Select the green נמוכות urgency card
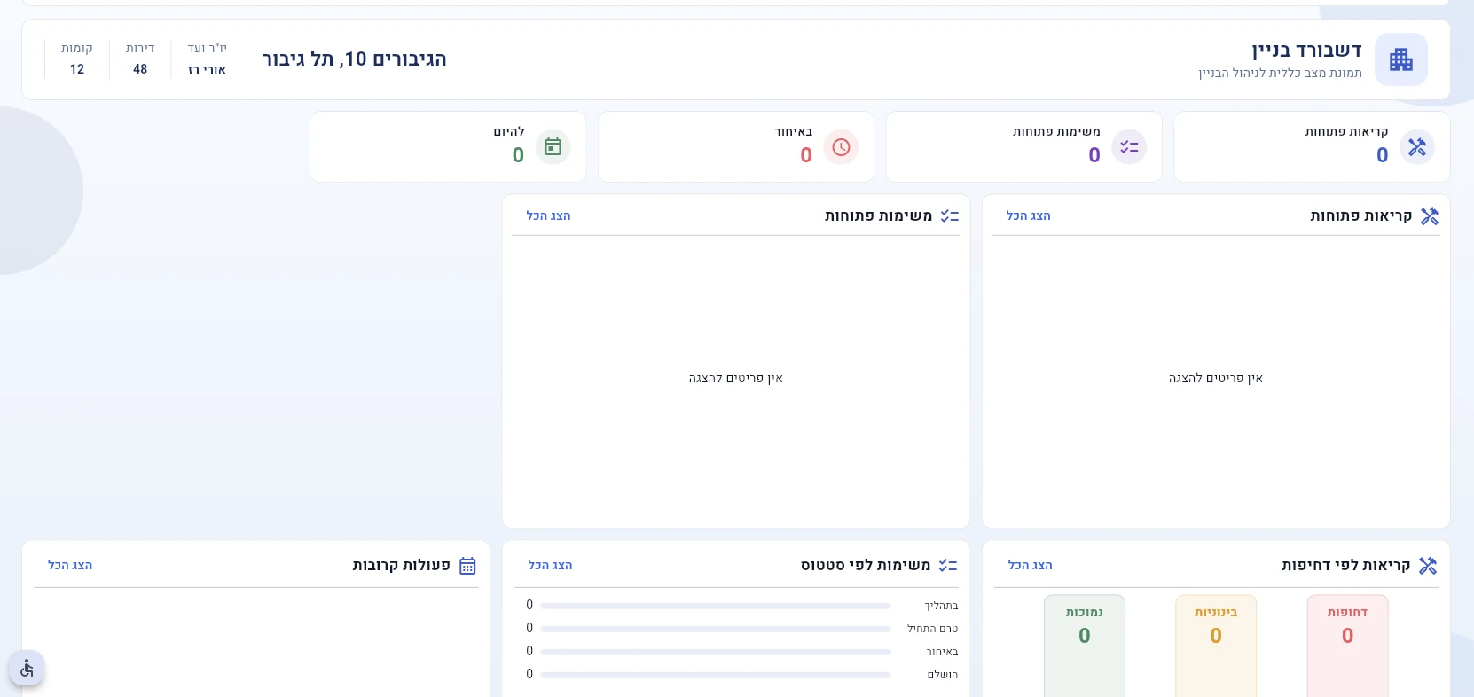Screen dimensions: 1474x697 1085,646
